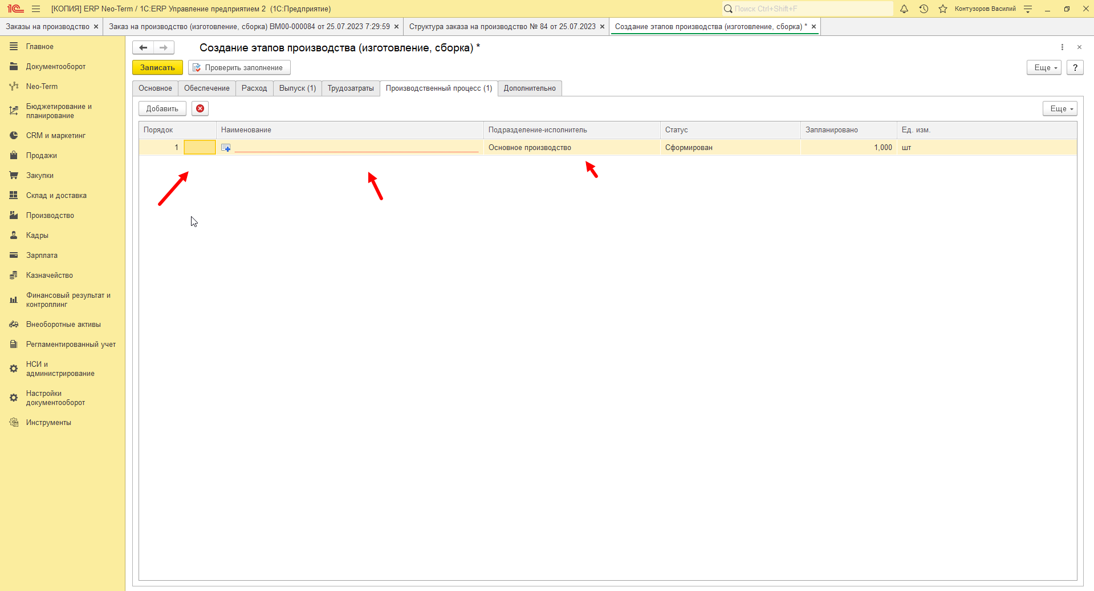Open the history clock icon
This screenshot has height=591, width=1094.
(924, 9)
